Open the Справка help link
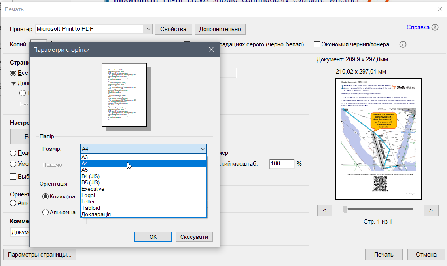This screenshot has width=447, height=266. [x=418, y=27]
